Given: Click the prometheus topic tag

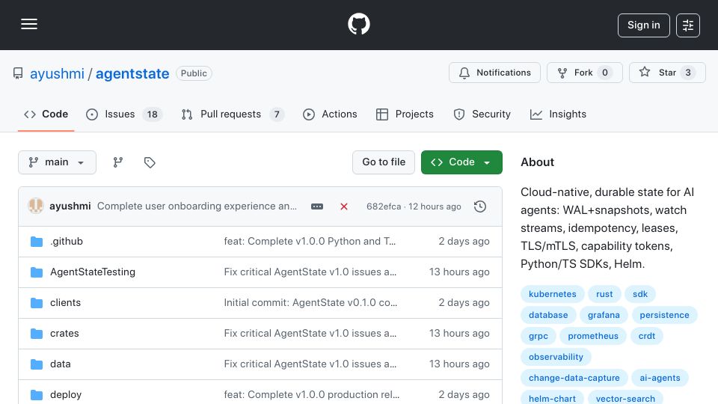Looking at the screenshot, I should pos(593,336).
